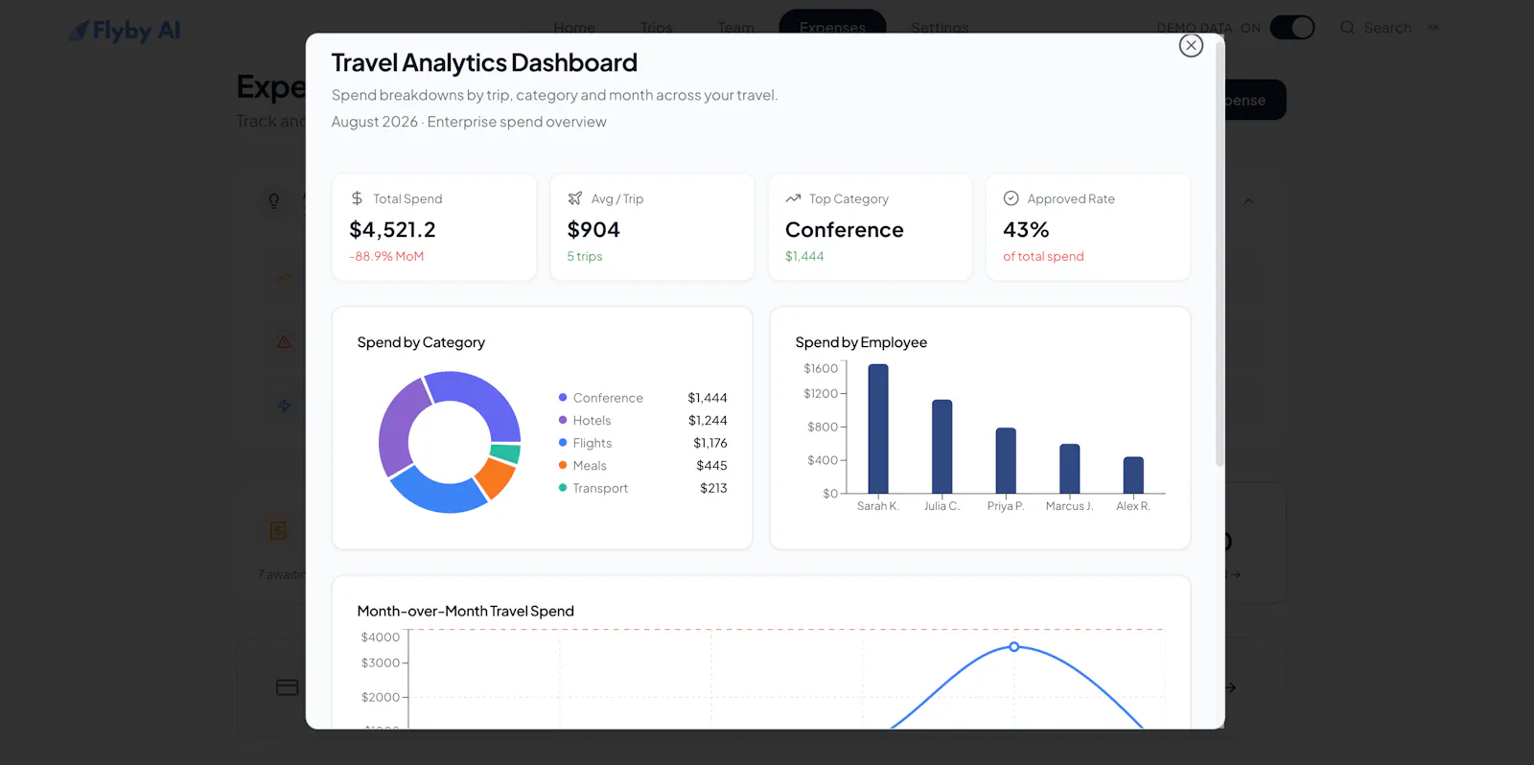The image size is (1534, 765).
Task: Click the receipt icon behind the dashboard
Action: tap(278, 530)
